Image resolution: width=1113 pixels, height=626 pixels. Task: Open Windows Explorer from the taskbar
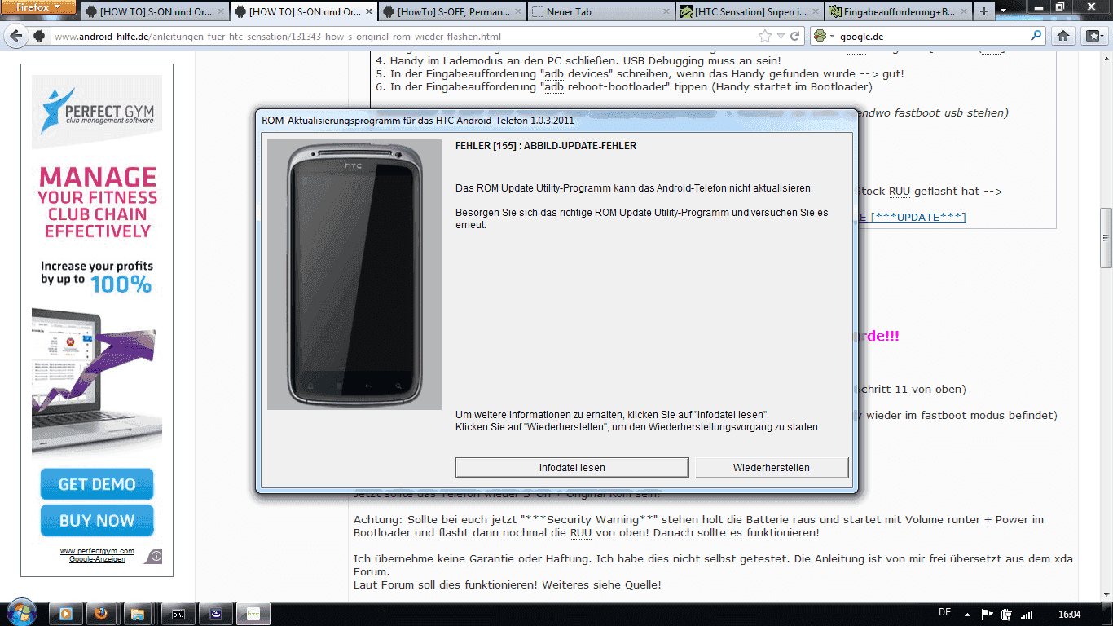[137, 614]
